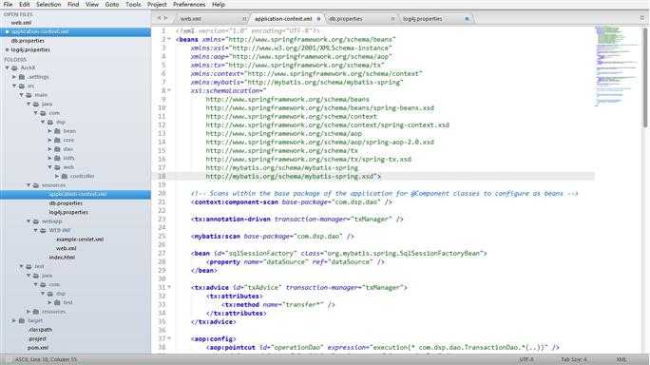Place cursor on line number 25
This screenshot has width=650, height=365.
coord(162,237)
